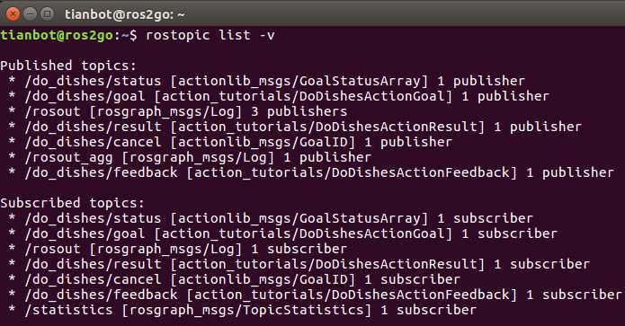
Task: Click the rostopic list -v command text
Action: point(210,35)
